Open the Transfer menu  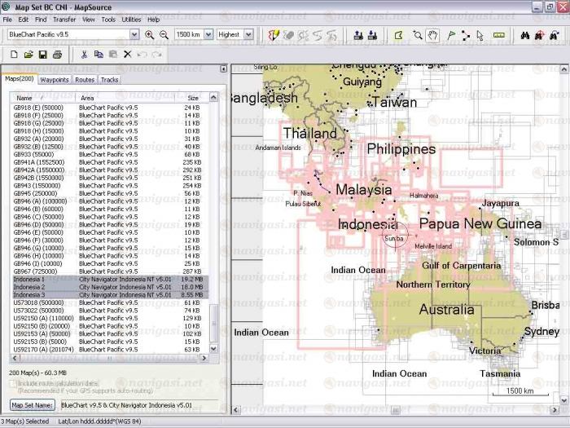click(64, 19)
